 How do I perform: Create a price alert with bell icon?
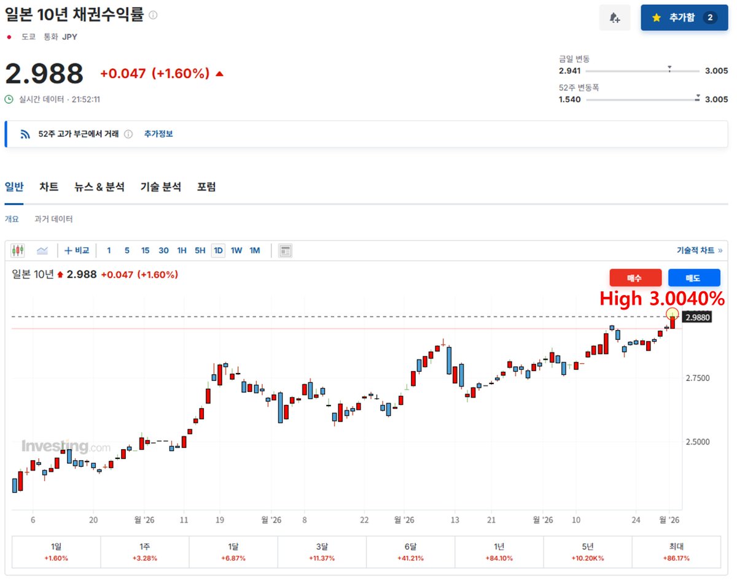coord(615,18)
